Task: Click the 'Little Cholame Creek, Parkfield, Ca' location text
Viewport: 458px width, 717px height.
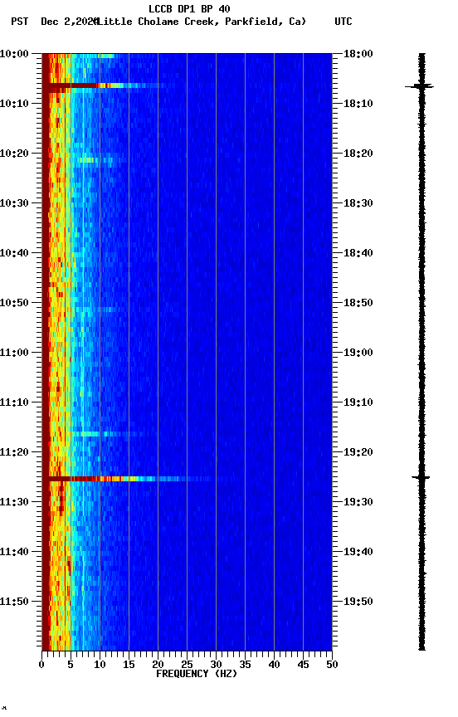Action: point(200,22)
